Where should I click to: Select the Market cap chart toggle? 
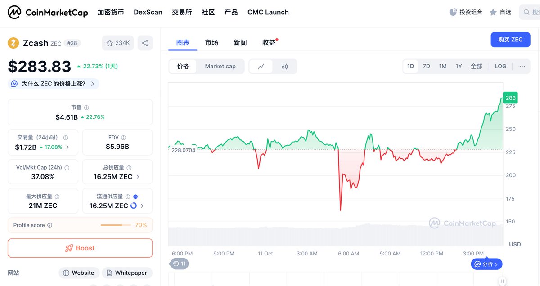coord(220,67)
